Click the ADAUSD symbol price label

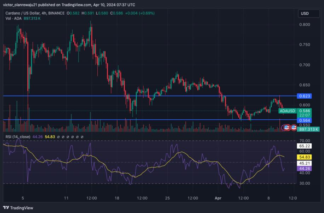[x=288, y=111]
